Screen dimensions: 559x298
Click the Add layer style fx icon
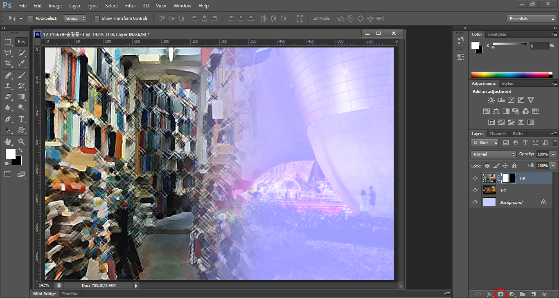pos(489,294)
